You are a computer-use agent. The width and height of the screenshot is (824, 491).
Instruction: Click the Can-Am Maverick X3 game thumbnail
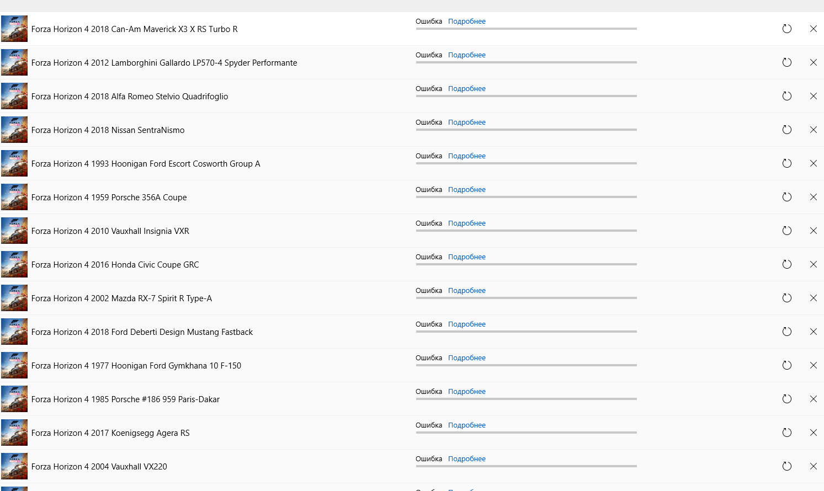tap(14, 29)
